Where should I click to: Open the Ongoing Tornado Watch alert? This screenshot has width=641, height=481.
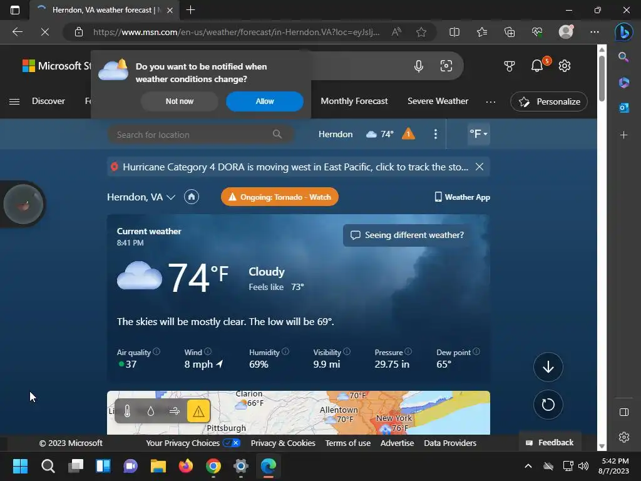tap(280, 197)
